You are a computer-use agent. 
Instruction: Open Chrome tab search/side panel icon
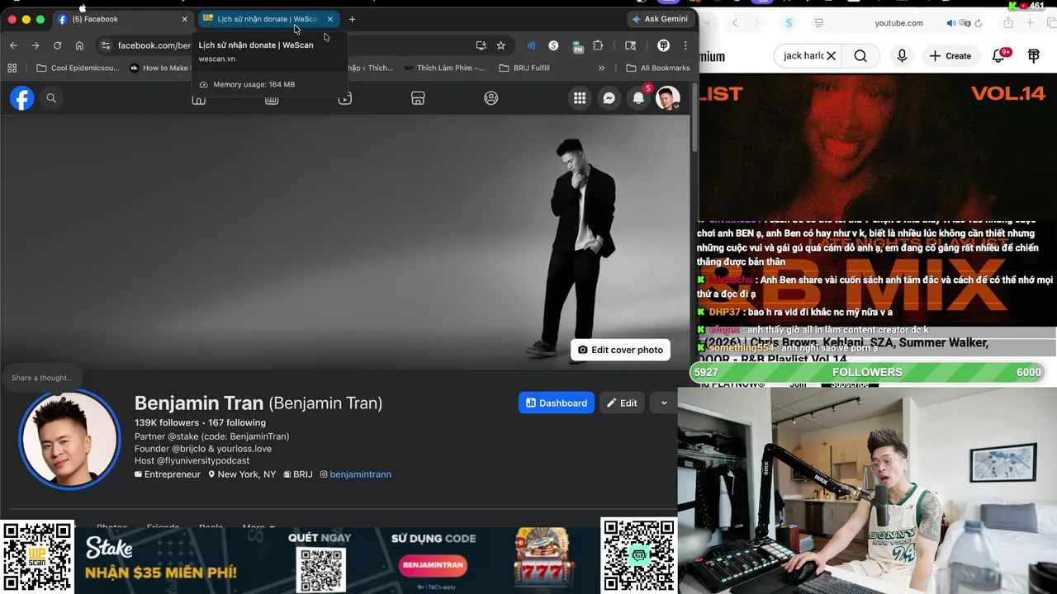click(630, 45)
